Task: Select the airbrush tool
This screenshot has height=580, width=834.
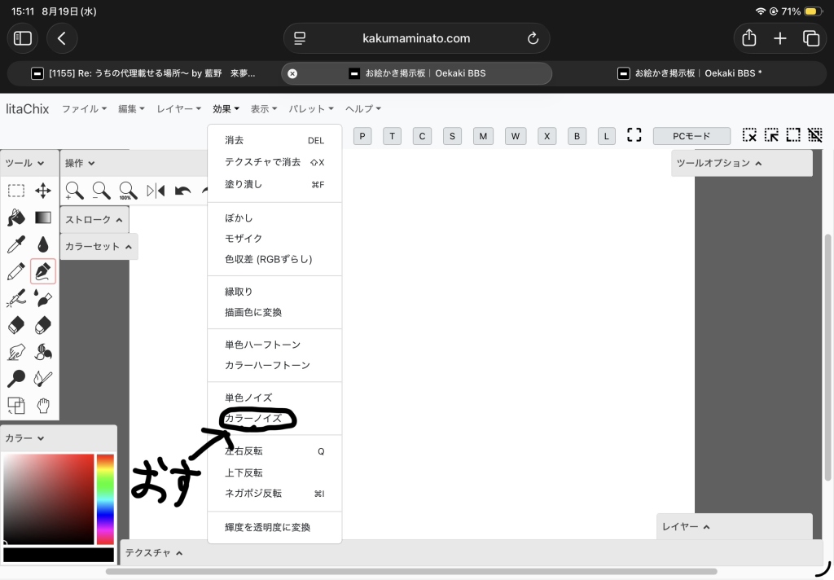Action: [x=16, y=298]
